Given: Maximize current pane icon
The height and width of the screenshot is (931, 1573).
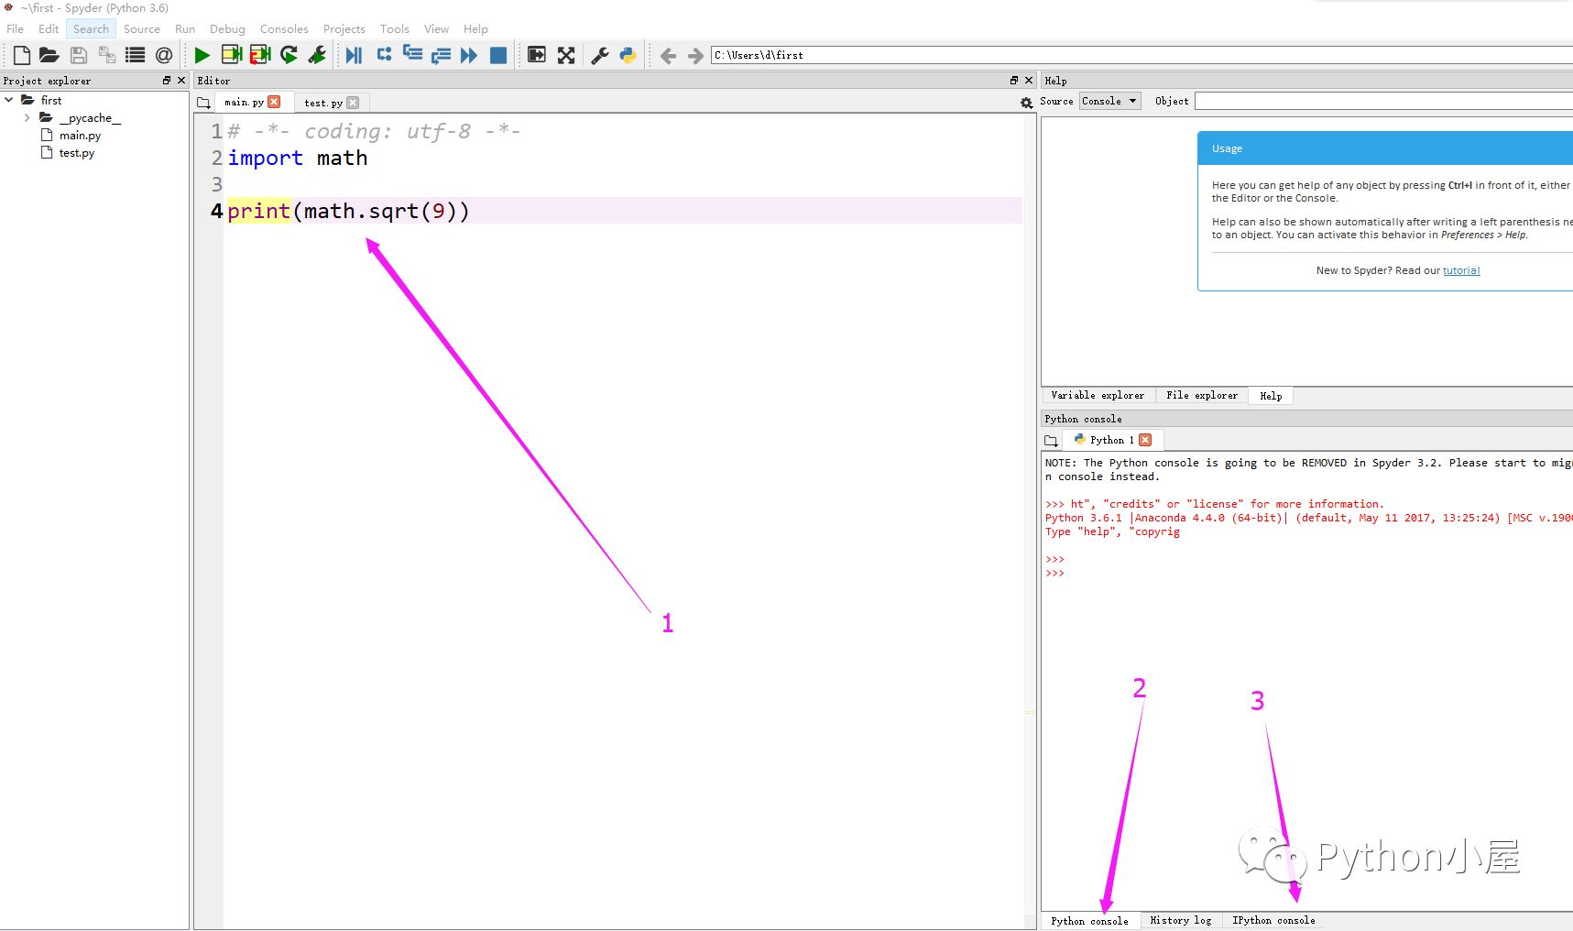Looking at the screenshot, I should click(x=537, y=55).
